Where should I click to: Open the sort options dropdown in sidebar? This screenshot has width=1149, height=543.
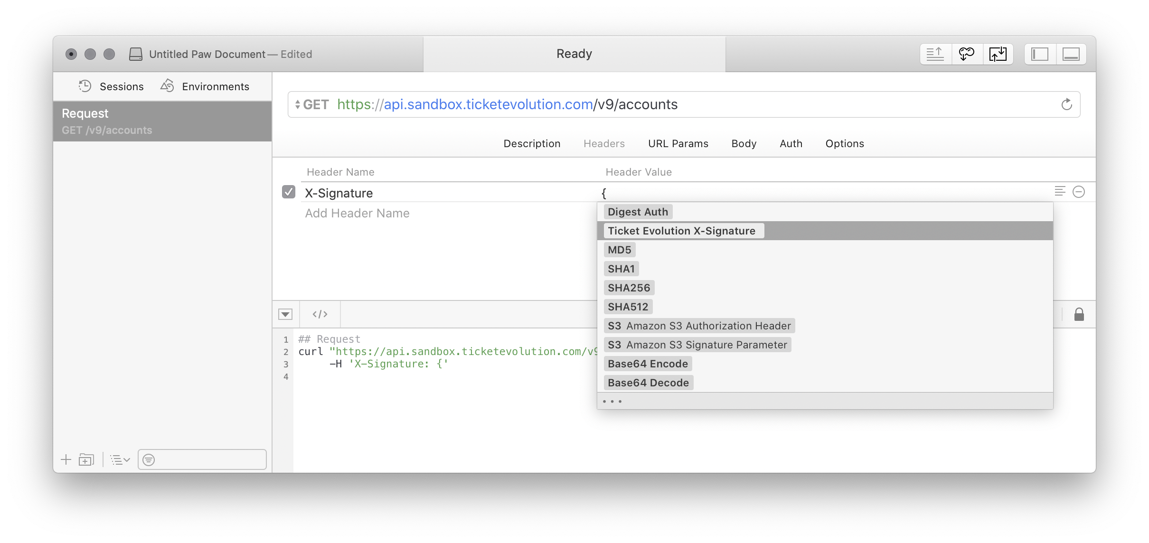(x=120, y=459)
